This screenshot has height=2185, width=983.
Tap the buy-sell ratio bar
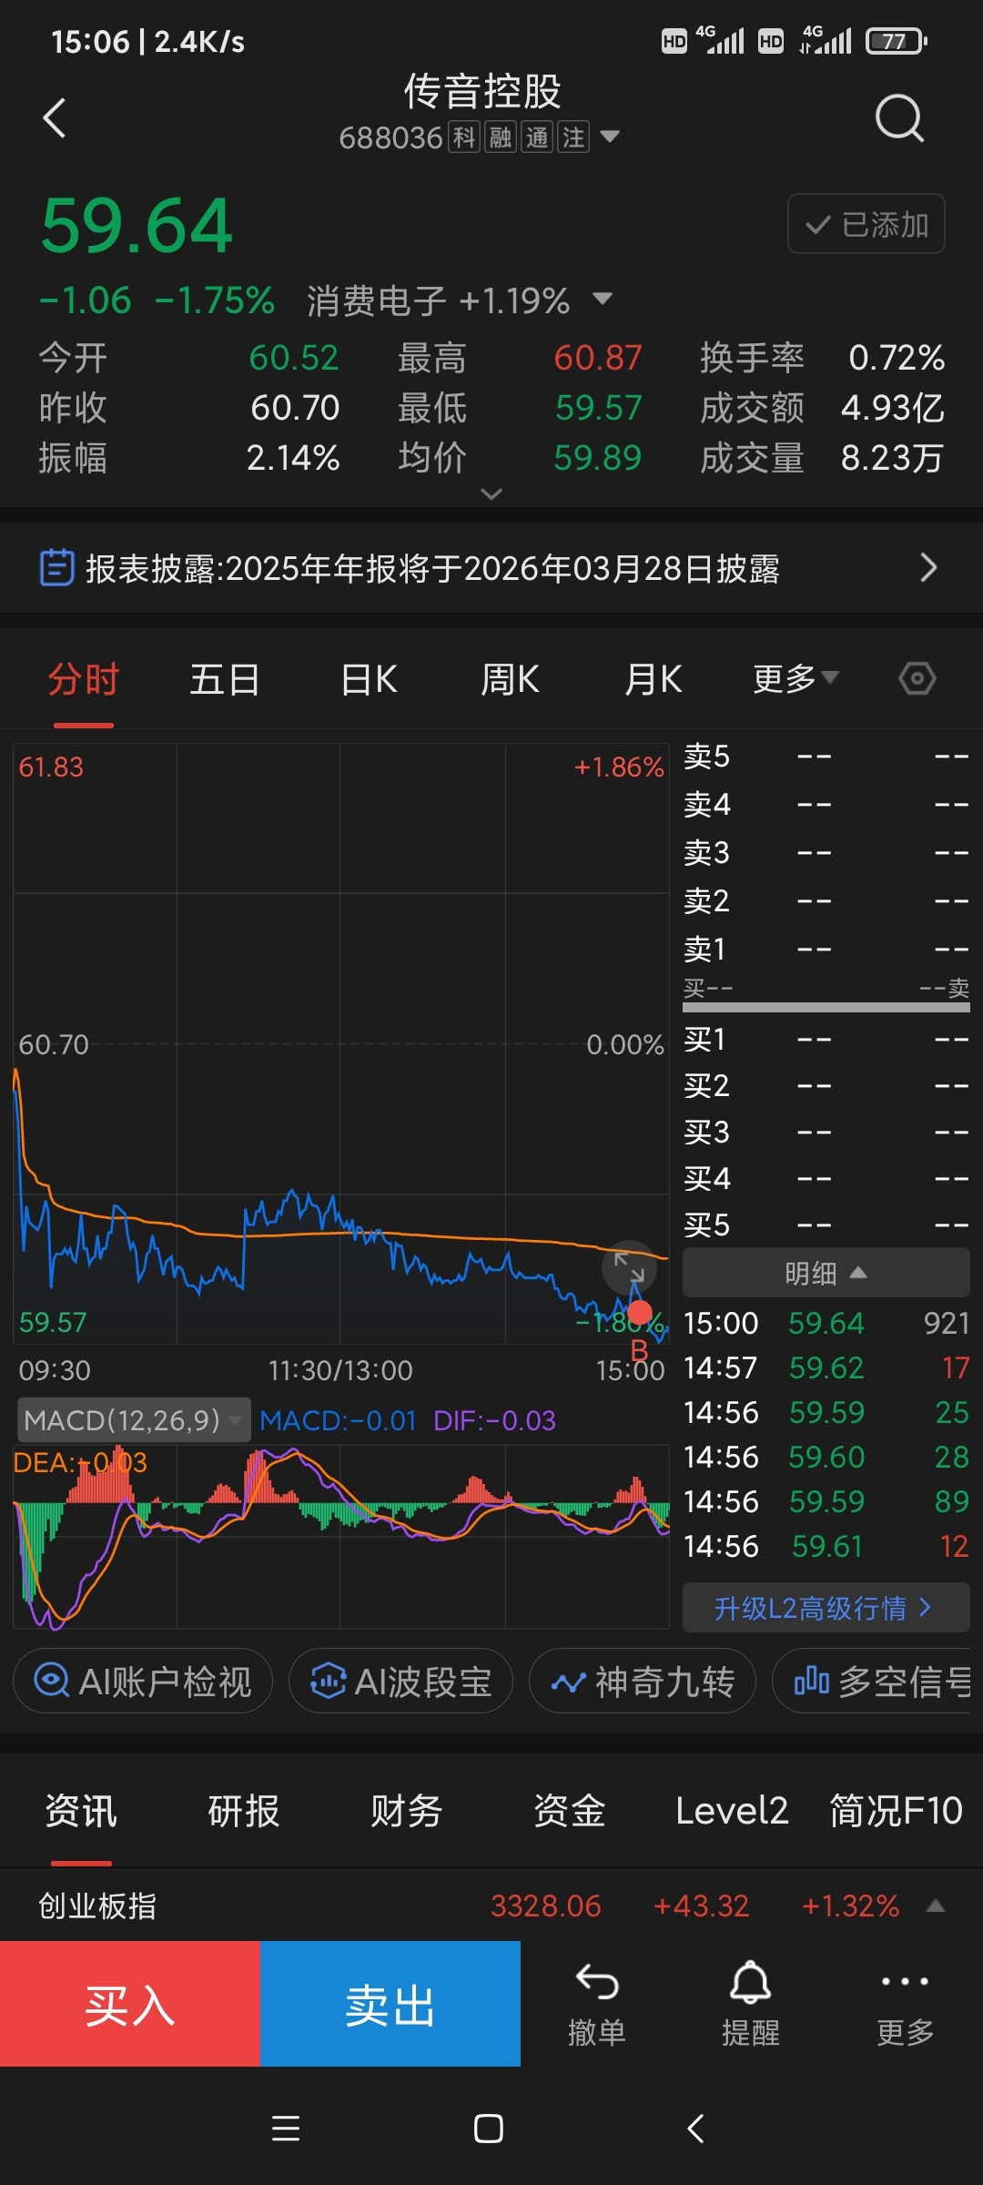coord(826,1007)
